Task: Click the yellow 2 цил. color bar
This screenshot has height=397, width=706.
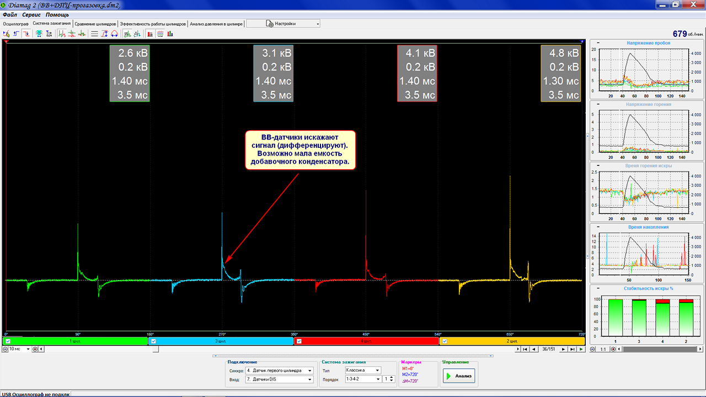Action: (512, 341)
